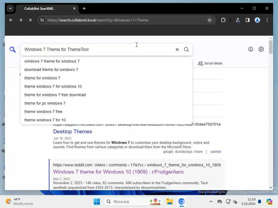Go back to the previous page
Viewport: 278px width, 208px height.
pos(11,20)
